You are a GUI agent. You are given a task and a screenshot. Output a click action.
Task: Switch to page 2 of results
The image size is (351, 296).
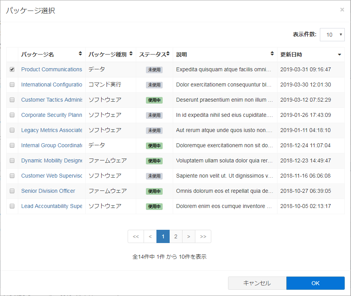[x=176, y=236]
